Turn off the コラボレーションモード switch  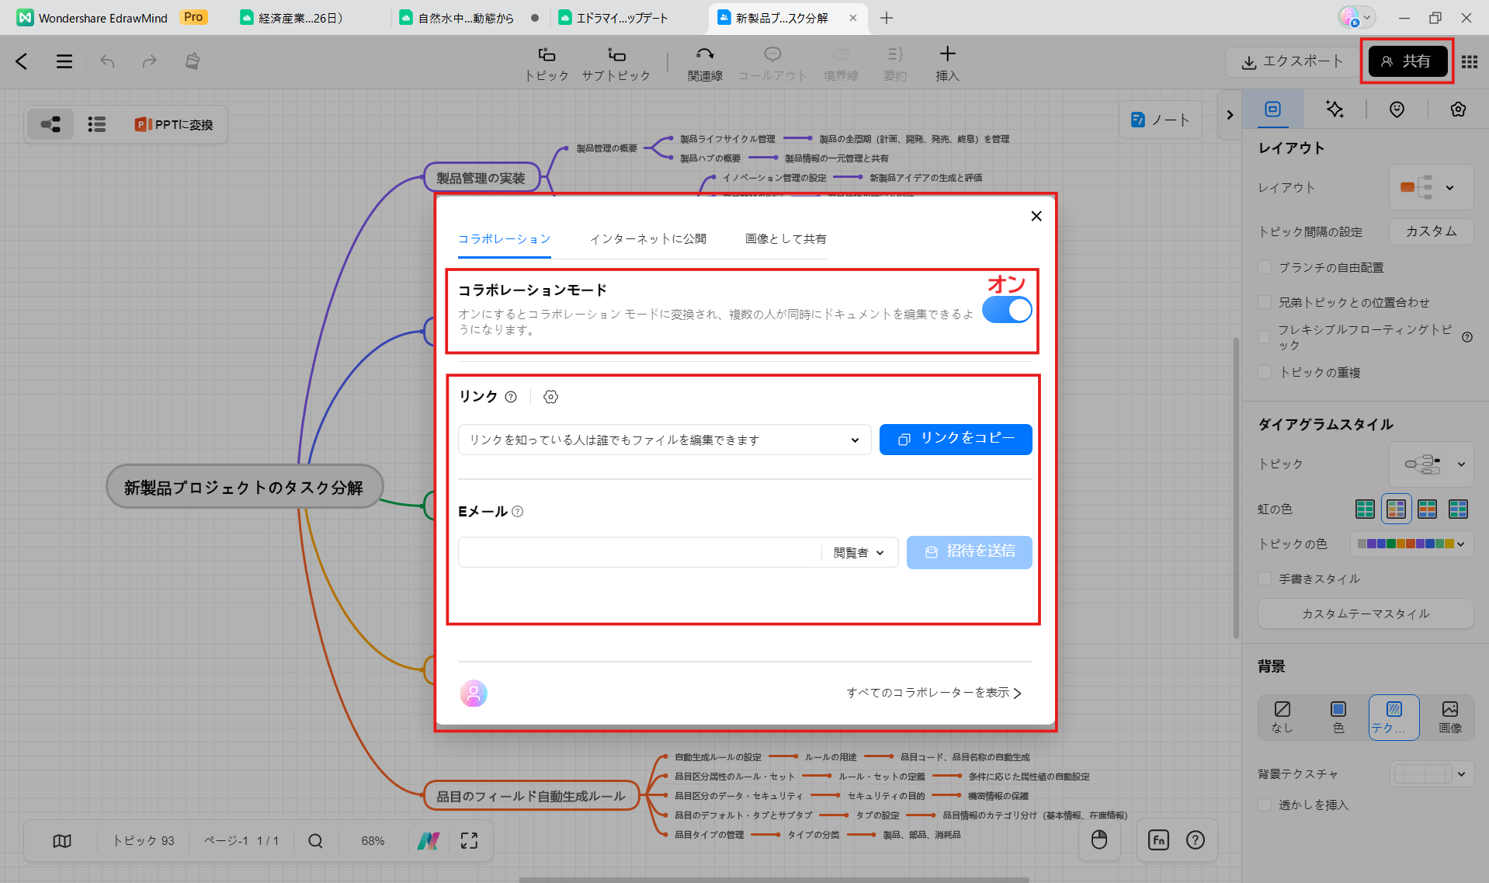1007,310
